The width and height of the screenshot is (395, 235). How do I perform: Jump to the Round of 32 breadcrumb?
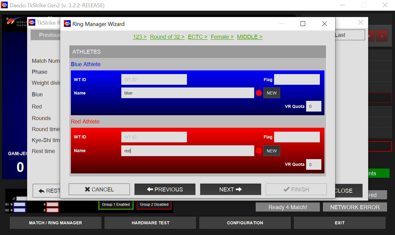[167, 37]
